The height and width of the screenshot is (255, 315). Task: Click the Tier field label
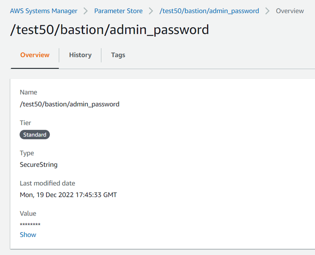tap(25, 123)
